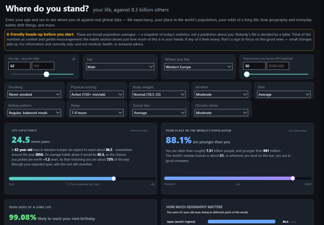The width and height of the screenshot is (324, 225).
Task: Open the Alcohol dropdown set to Moderate
Action: pyautogui.click(x=222, y=94)
